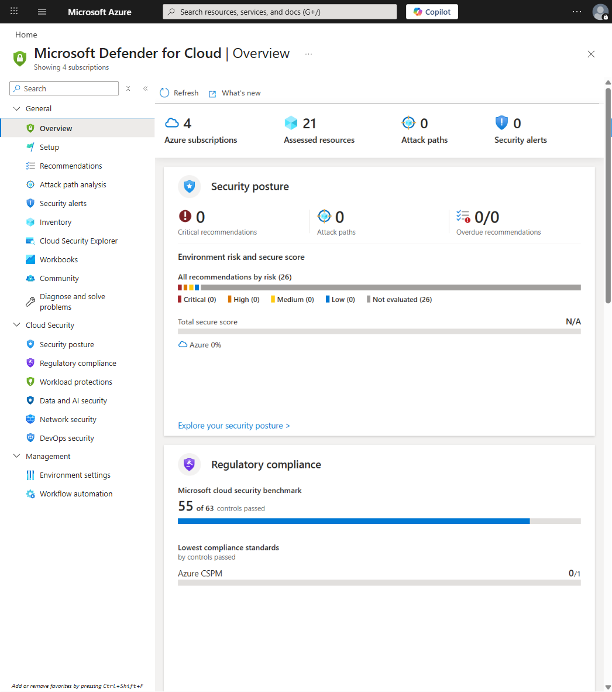Open Explore your security posture link

(x=233, y=426)
